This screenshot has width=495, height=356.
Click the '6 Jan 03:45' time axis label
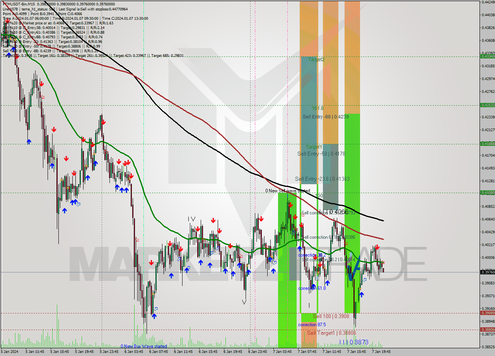coord(134,352)
